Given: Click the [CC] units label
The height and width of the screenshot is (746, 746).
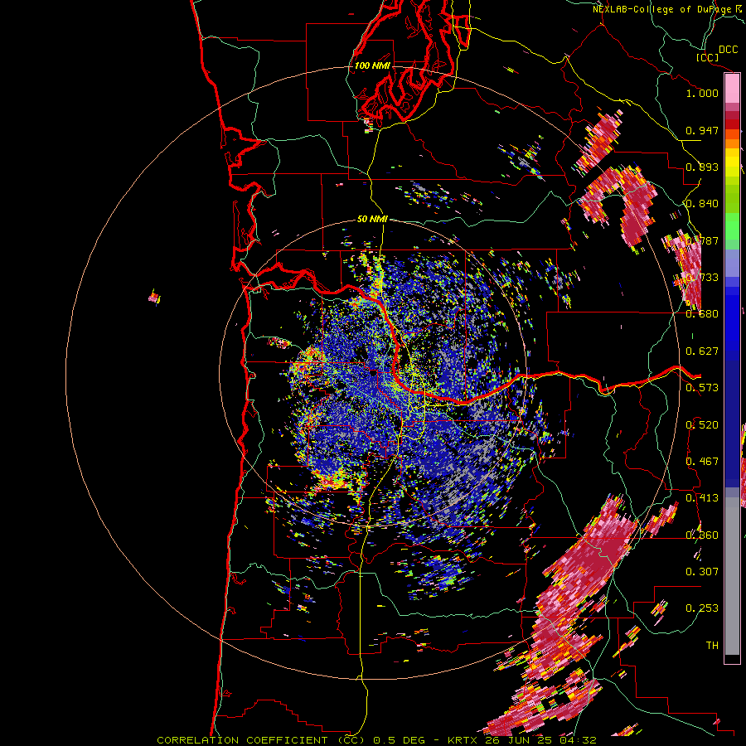Looking at the screenshot, I should (707, 57).
